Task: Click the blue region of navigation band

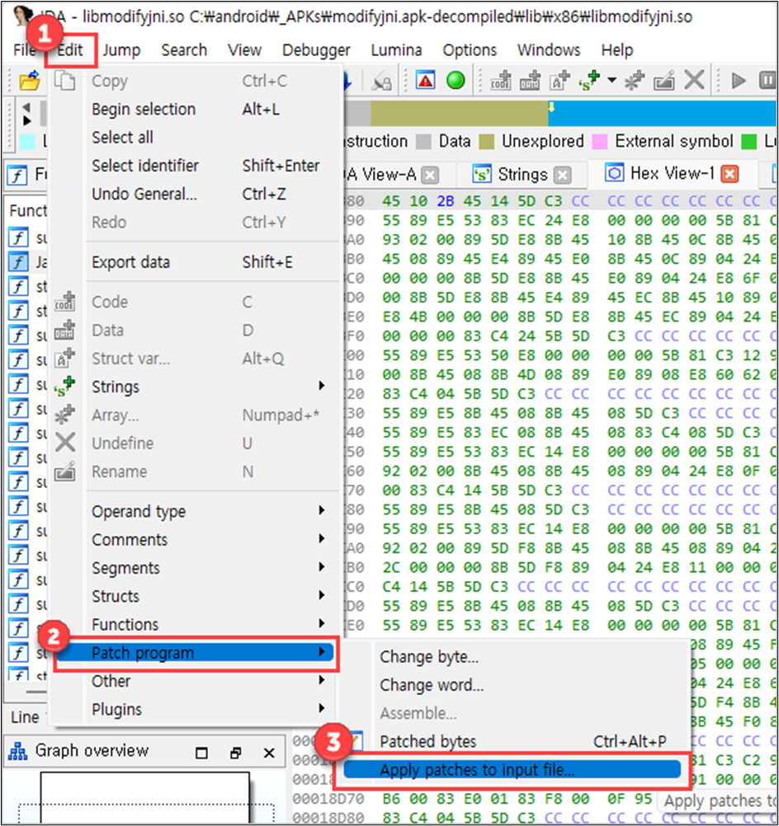Action: coord(663,114)
